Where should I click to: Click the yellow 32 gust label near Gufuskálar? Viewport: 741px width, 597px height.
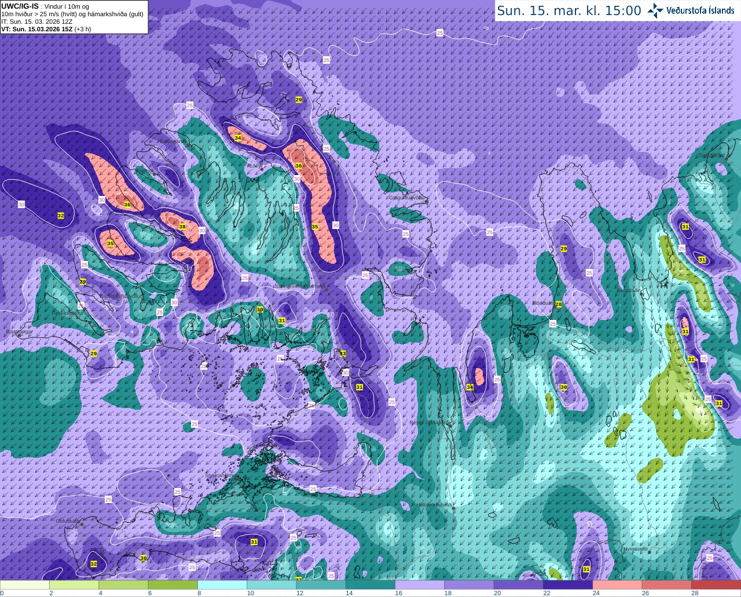click(x=94, y=564)
